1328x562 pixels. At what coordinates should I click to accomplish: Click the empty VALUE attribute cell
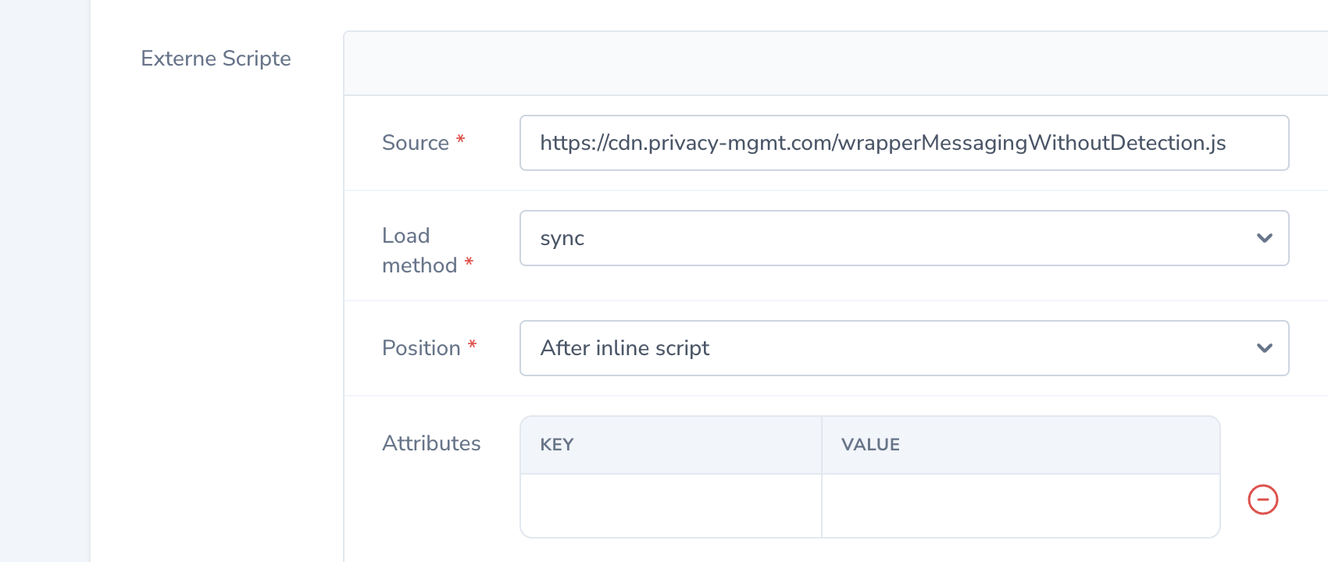[x=1021, y=506]
